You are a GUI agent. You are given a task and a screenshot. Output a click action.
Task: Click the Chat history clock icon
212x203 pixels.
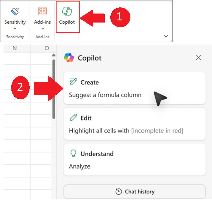pyautogui.click(x=119, y=191)
